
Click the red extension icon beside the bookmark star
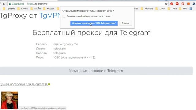pyautogui.click(x=171, y=4)
